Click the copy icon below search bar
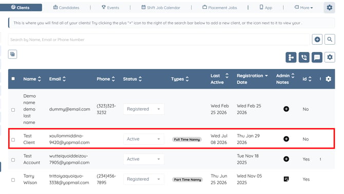 (x=12, y=54)
